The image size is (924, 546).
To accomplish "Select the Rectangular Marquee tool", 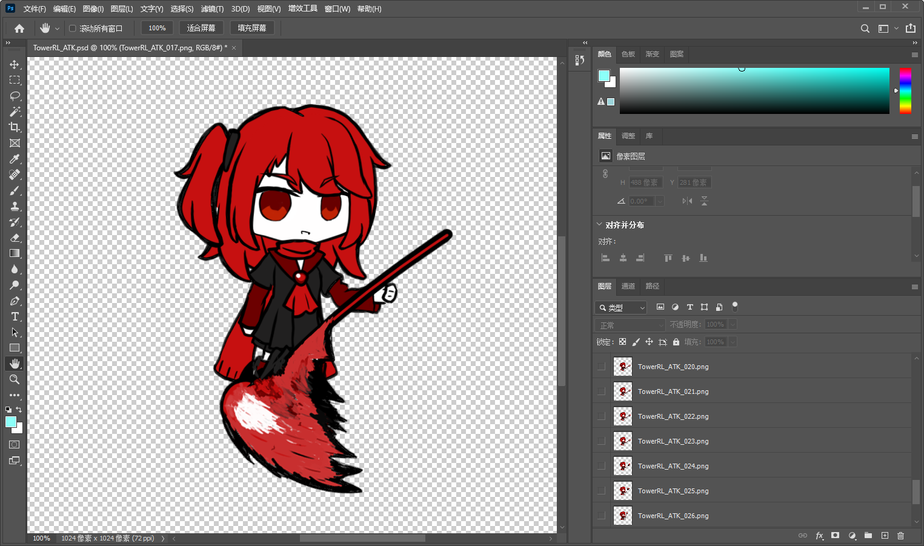I will pyautogui.click(x=15, y=80).
